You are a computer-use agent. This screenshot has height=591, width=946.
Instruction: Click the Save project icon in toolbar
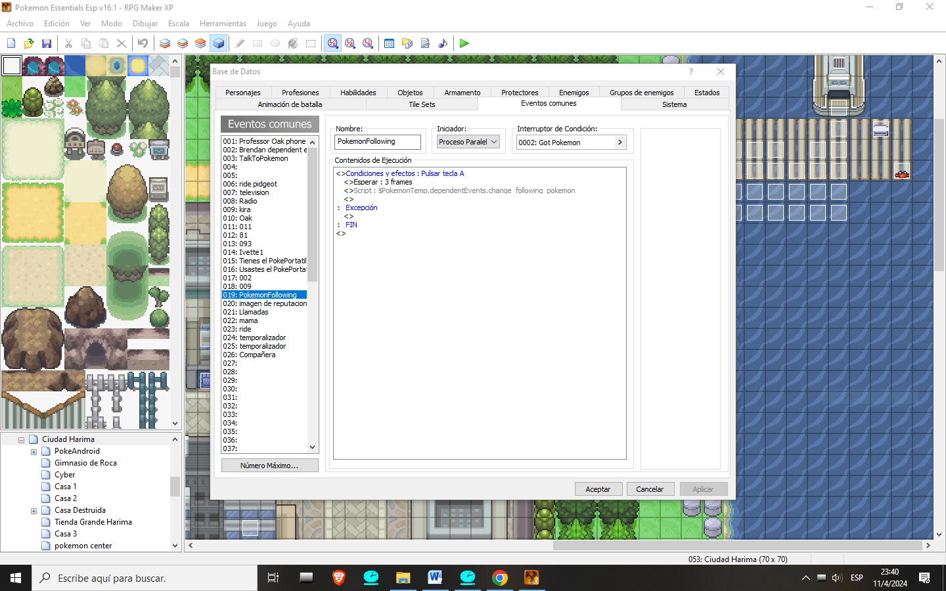pyautogui.click(x=47, y=43)
